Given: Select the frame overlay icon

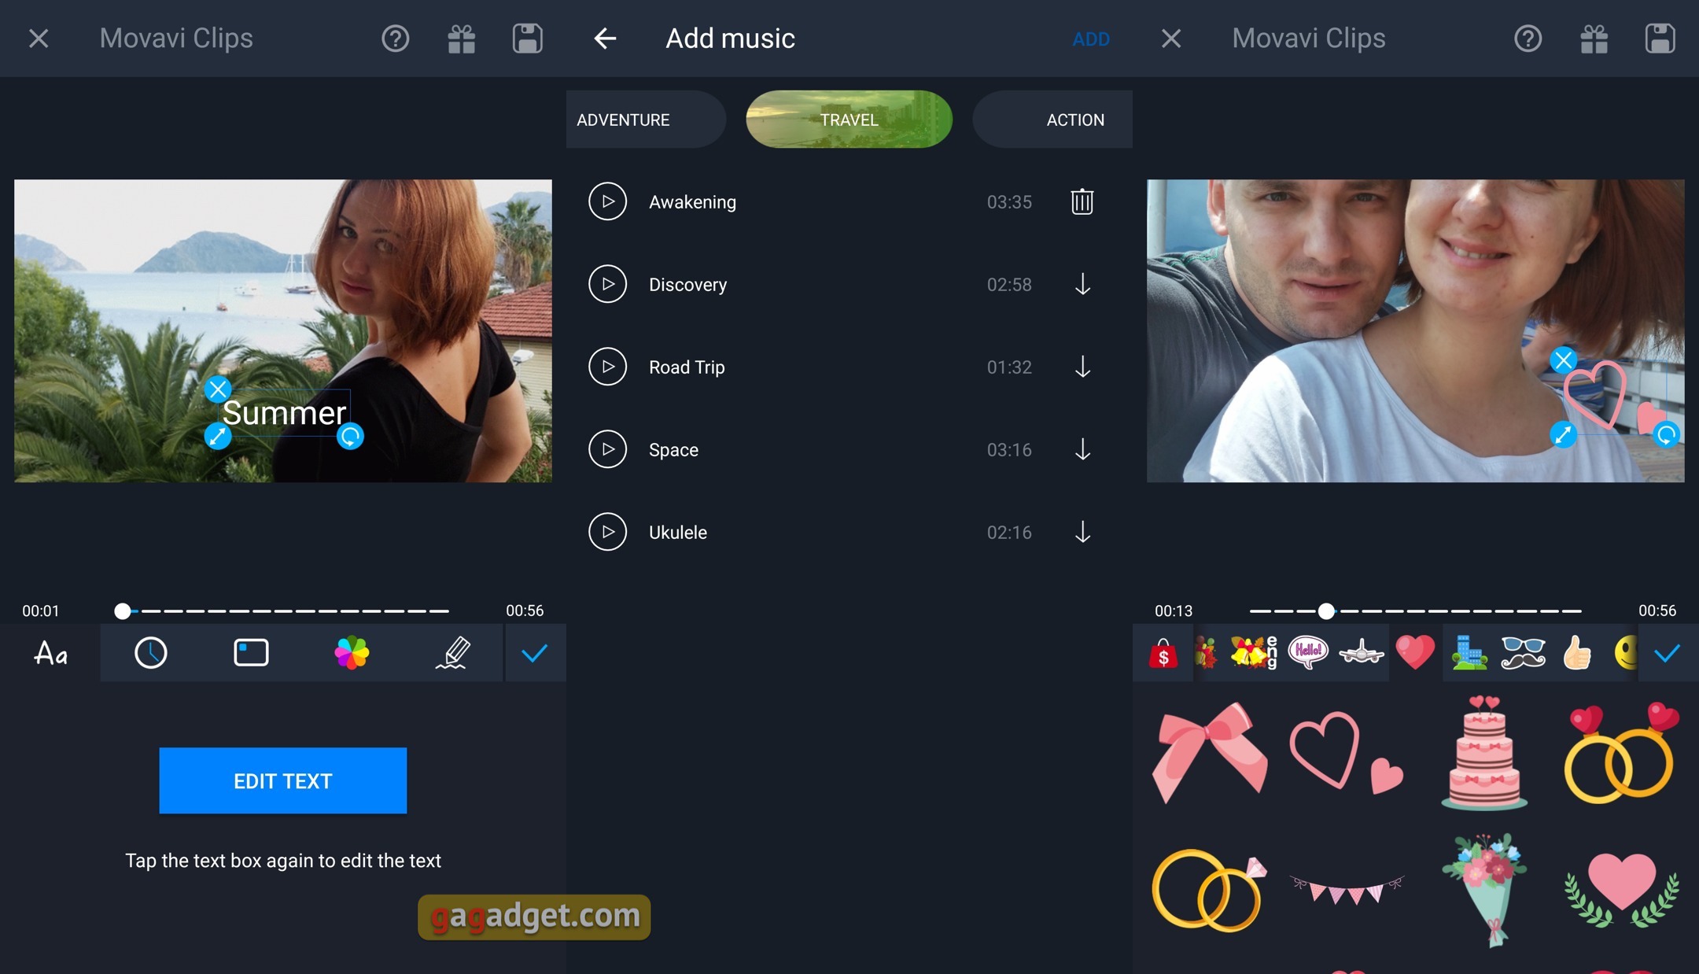Looking at the screenshot, I should (251, 652).
